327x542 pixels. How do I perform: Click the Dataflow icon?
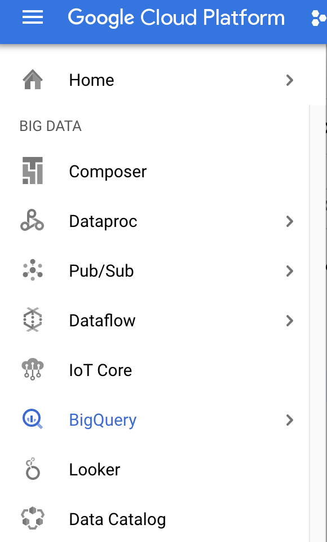click(x=33, y=320)
